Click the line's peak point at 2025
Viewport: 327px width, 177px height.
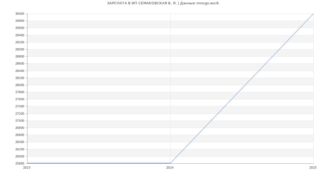[x=313, y=14]
